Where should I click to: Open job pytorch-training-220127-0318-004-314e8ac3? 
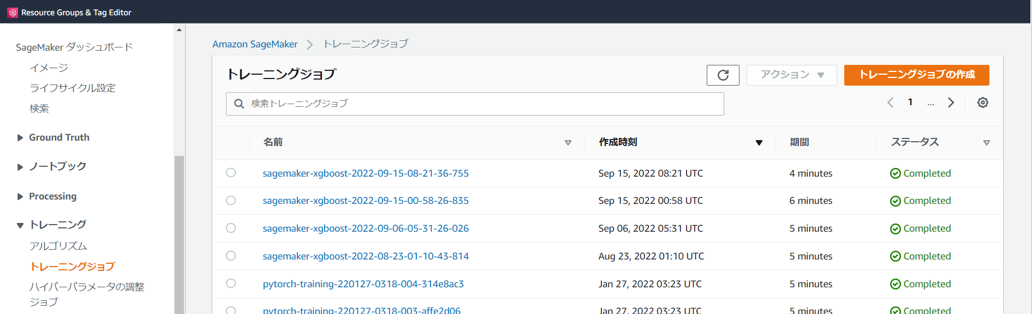pyautogui.click(x=363, y=284)
